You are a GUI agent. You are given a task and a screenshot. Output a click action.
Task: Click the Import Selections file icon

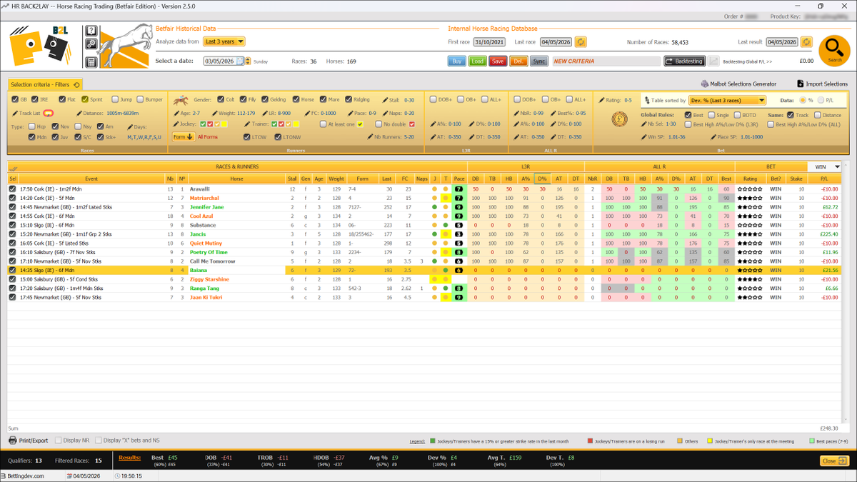click(x=801, y=84)
